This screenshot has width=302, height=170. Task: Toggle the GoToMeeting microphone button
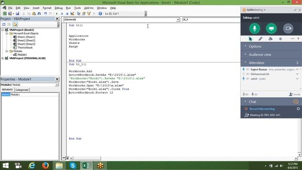(x=255, y=28)
